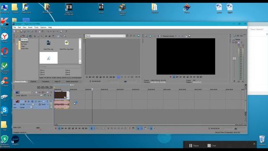Select the Smart Bins tree item
Viewport: 268px width, 151px height.
coord(25,49)
